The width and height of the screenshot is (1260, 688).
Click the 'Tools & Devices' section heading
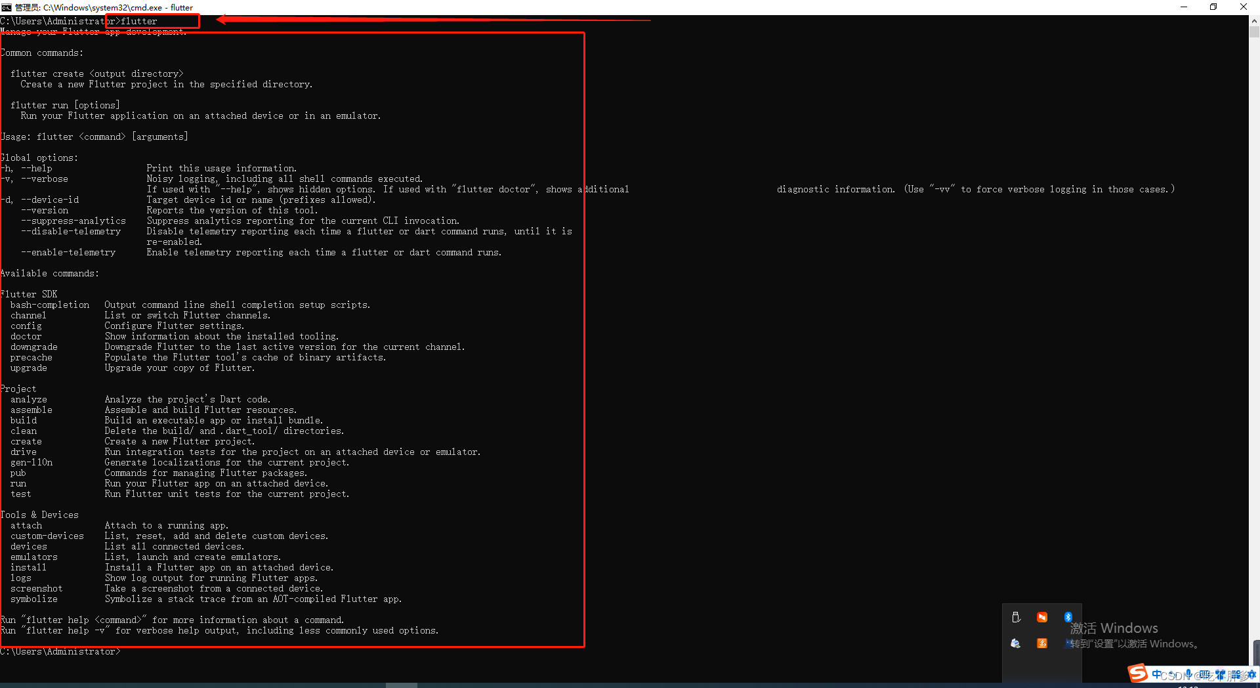tap(39, 515)
